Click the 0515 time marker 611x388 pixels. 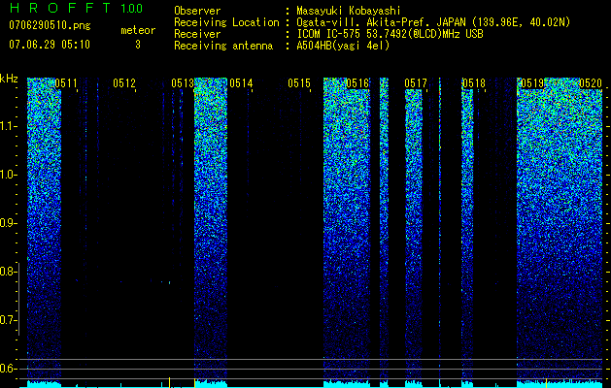pos(299,83)
